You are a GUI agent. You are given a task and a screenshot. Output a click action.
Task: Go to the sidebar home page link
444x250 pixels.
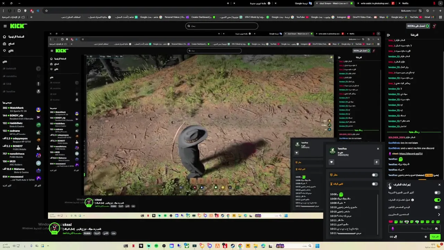click(14, 36)
